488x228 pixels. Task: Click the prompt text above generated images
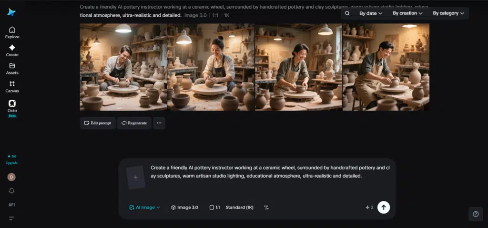point(254,10)
